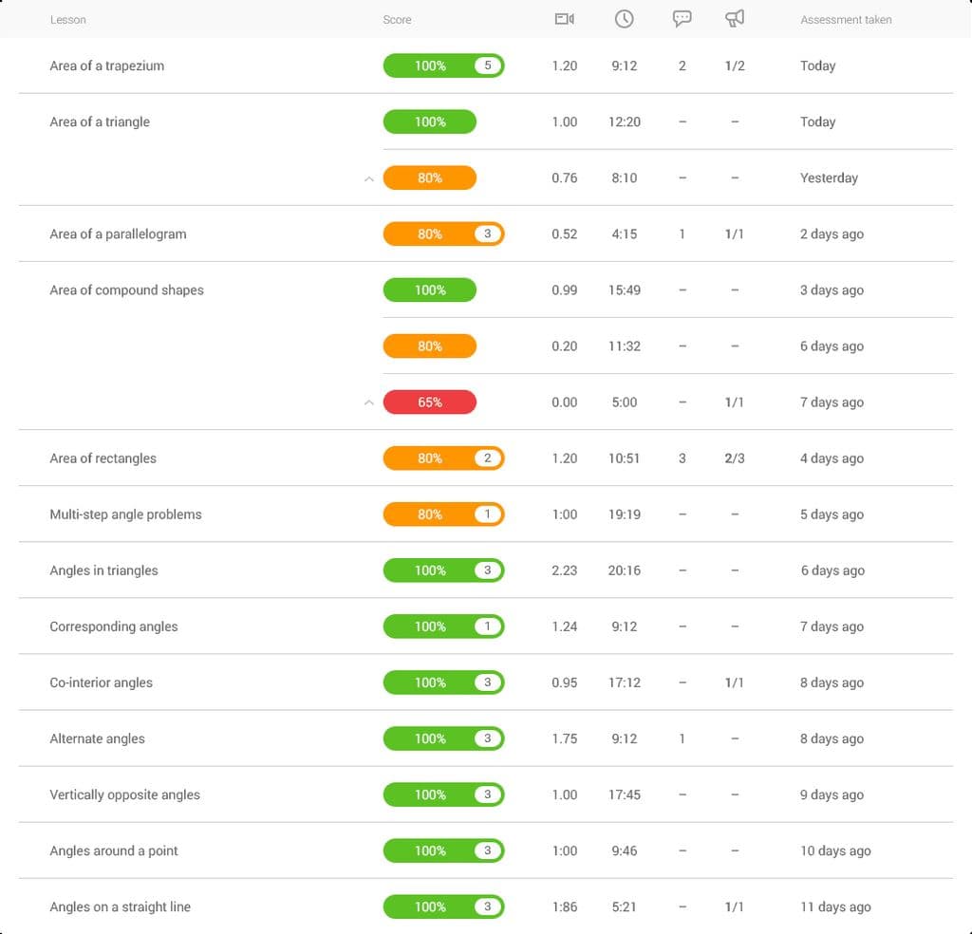Open the comments speech bubble column icon
The image size is (972, 934).
[x=682, y=18]
